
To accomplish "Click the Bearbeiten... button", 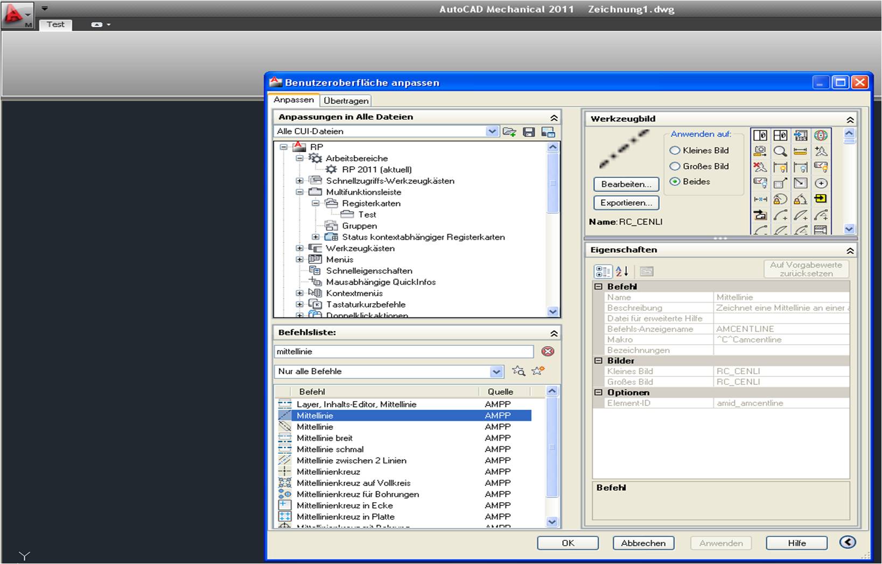I will tap(626, 184).
